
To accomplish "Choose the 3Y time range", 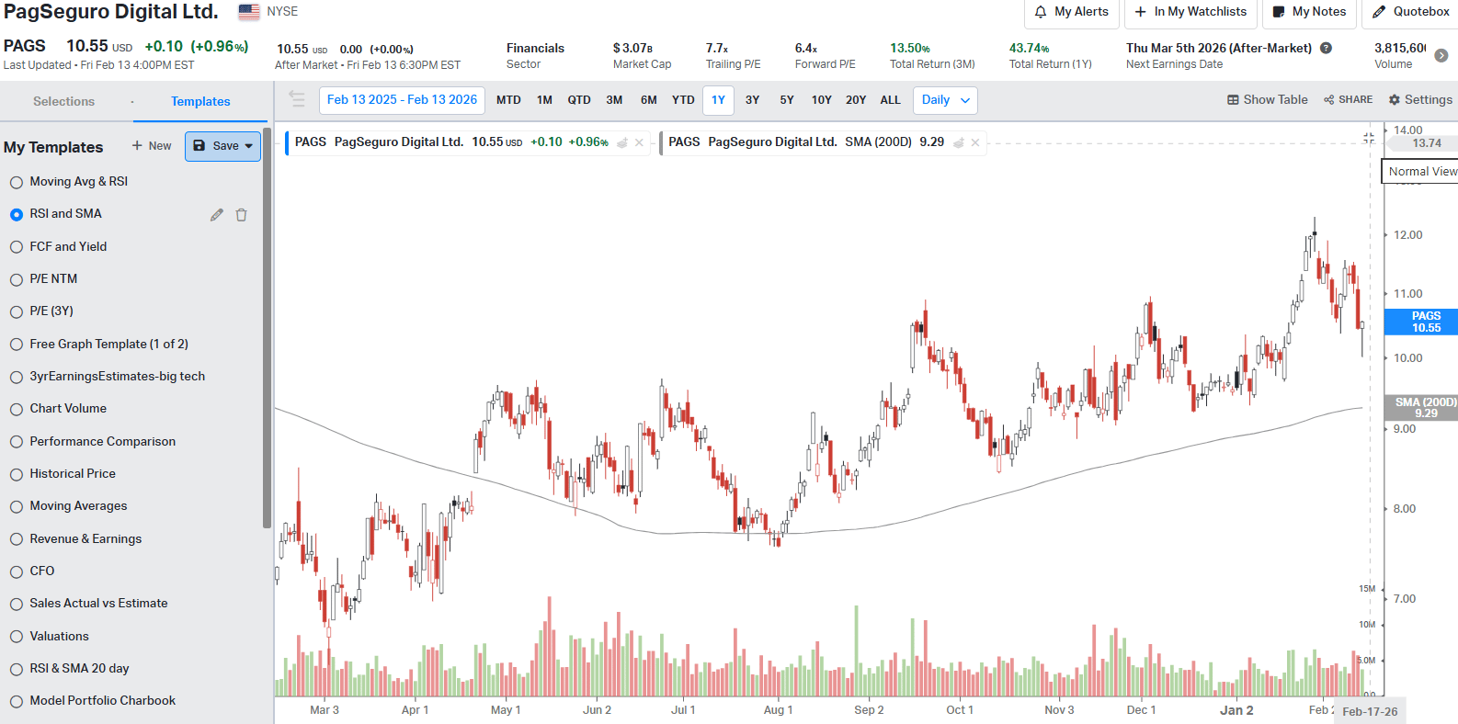I will coord(753,100).
